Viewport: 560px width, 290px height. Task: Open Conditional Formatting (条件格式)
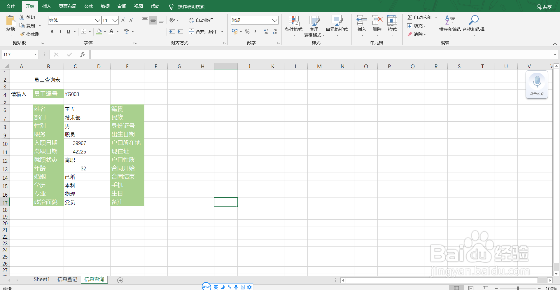[x=294, y=26]
